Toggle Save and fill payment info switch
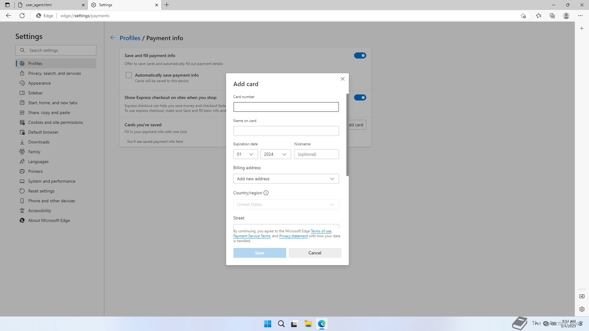This screenshot has height=331, width=589. coord(360,55)
